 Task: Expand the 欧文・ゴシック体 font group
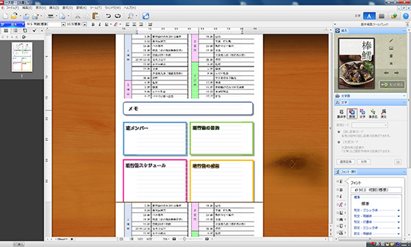(x=399, y=228)
